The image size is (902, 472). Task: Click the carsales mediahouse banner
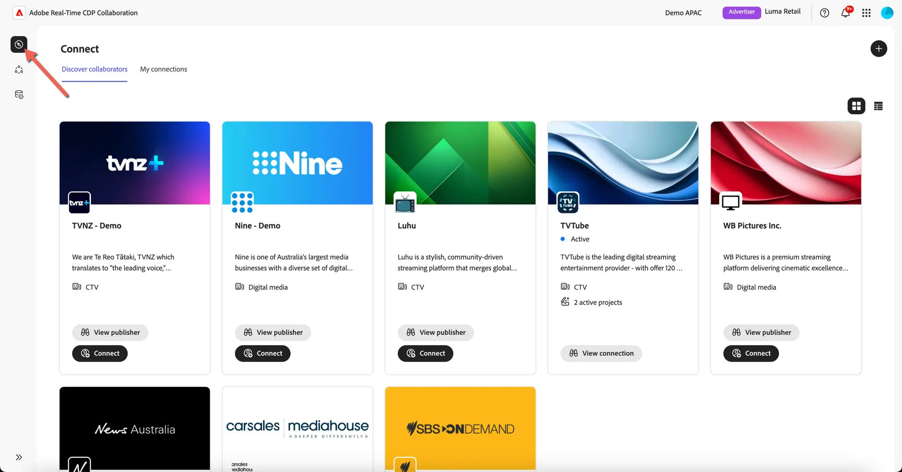[x=298, y=429]
